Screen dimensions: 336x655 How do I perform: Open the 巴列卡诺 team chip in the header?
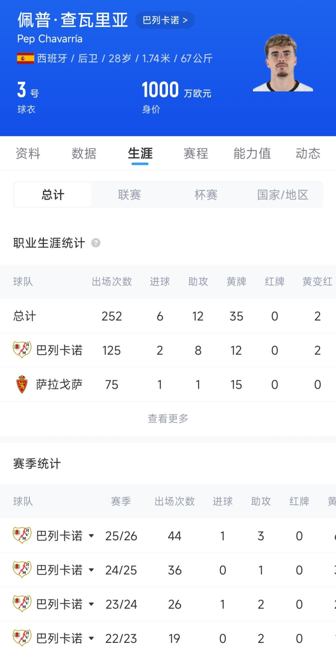click(x=165, y=21)
